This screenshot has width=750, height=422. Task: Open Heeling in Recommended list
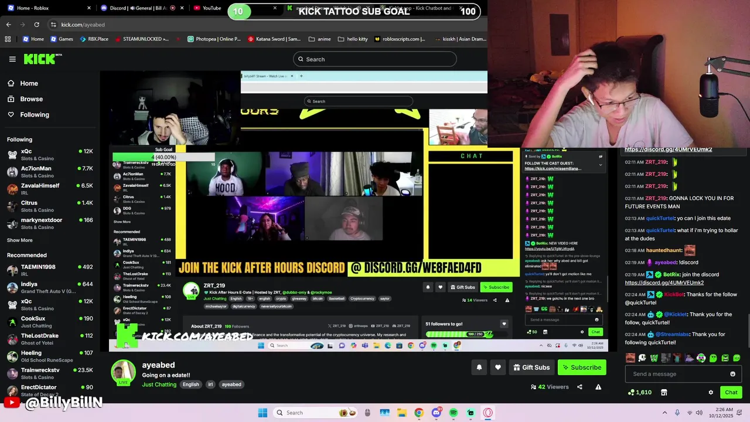50,356
